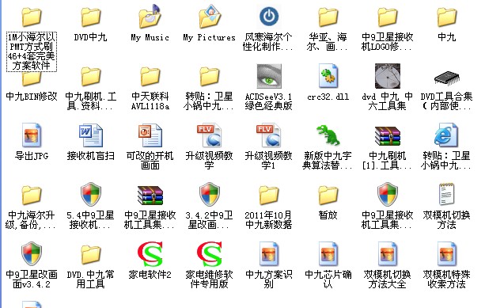The image size is (485, 308).
Task: Open the My Music folder
Action: (x=150, y=16)
